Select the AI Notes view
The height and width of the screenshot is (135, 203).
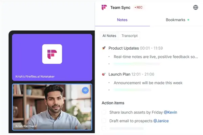coord(109,36)
